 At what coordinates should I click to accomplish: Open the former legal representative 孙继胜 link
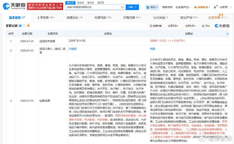[73, 49]
